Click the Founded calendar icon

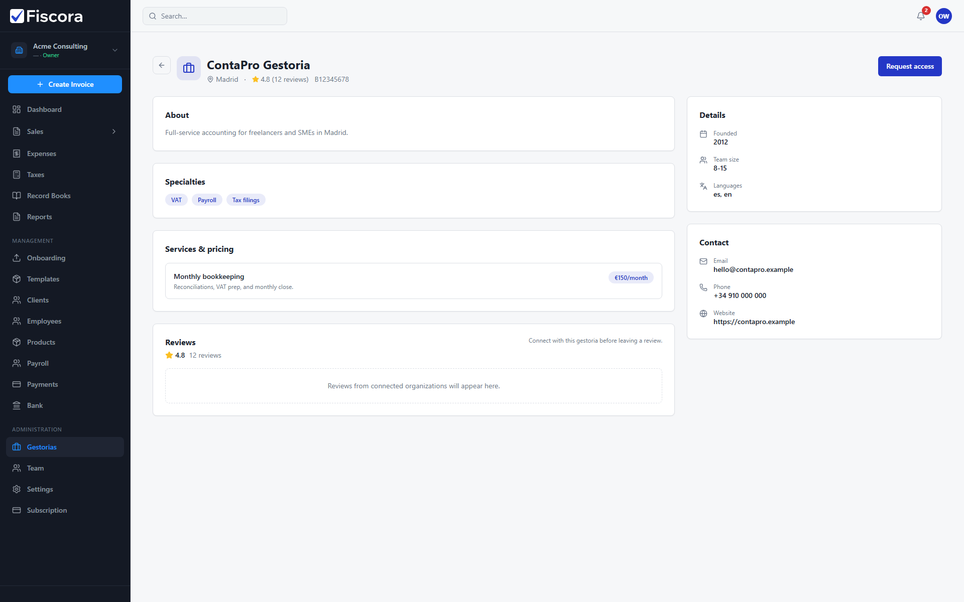703,134
